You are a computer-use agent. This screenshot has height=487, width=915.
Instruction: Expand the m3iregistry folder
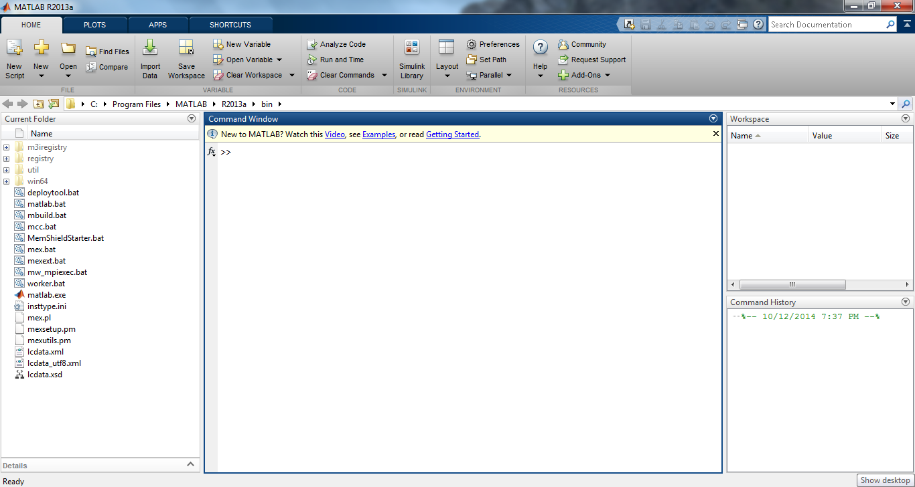click(6, 147)
